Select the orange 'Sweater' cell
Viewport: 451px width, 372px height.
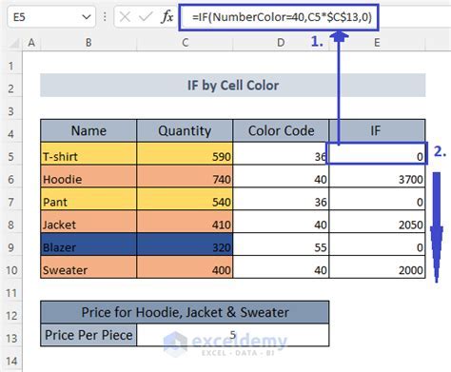tap(88, 267)
